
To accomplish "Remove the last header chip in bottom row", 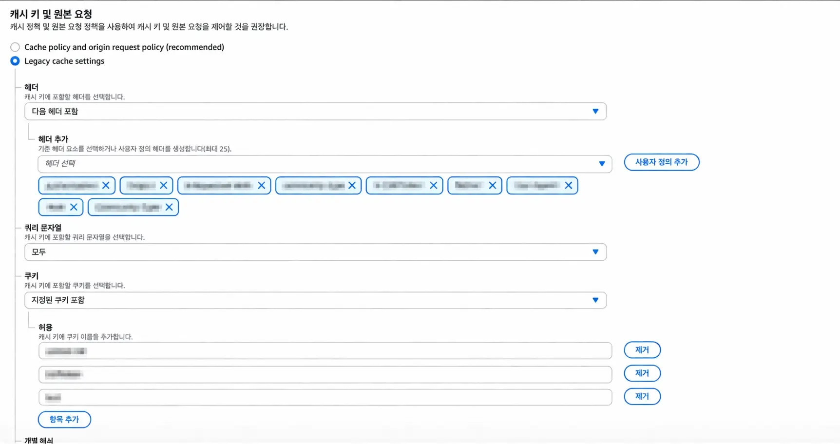I will click(x=169, y=207).
